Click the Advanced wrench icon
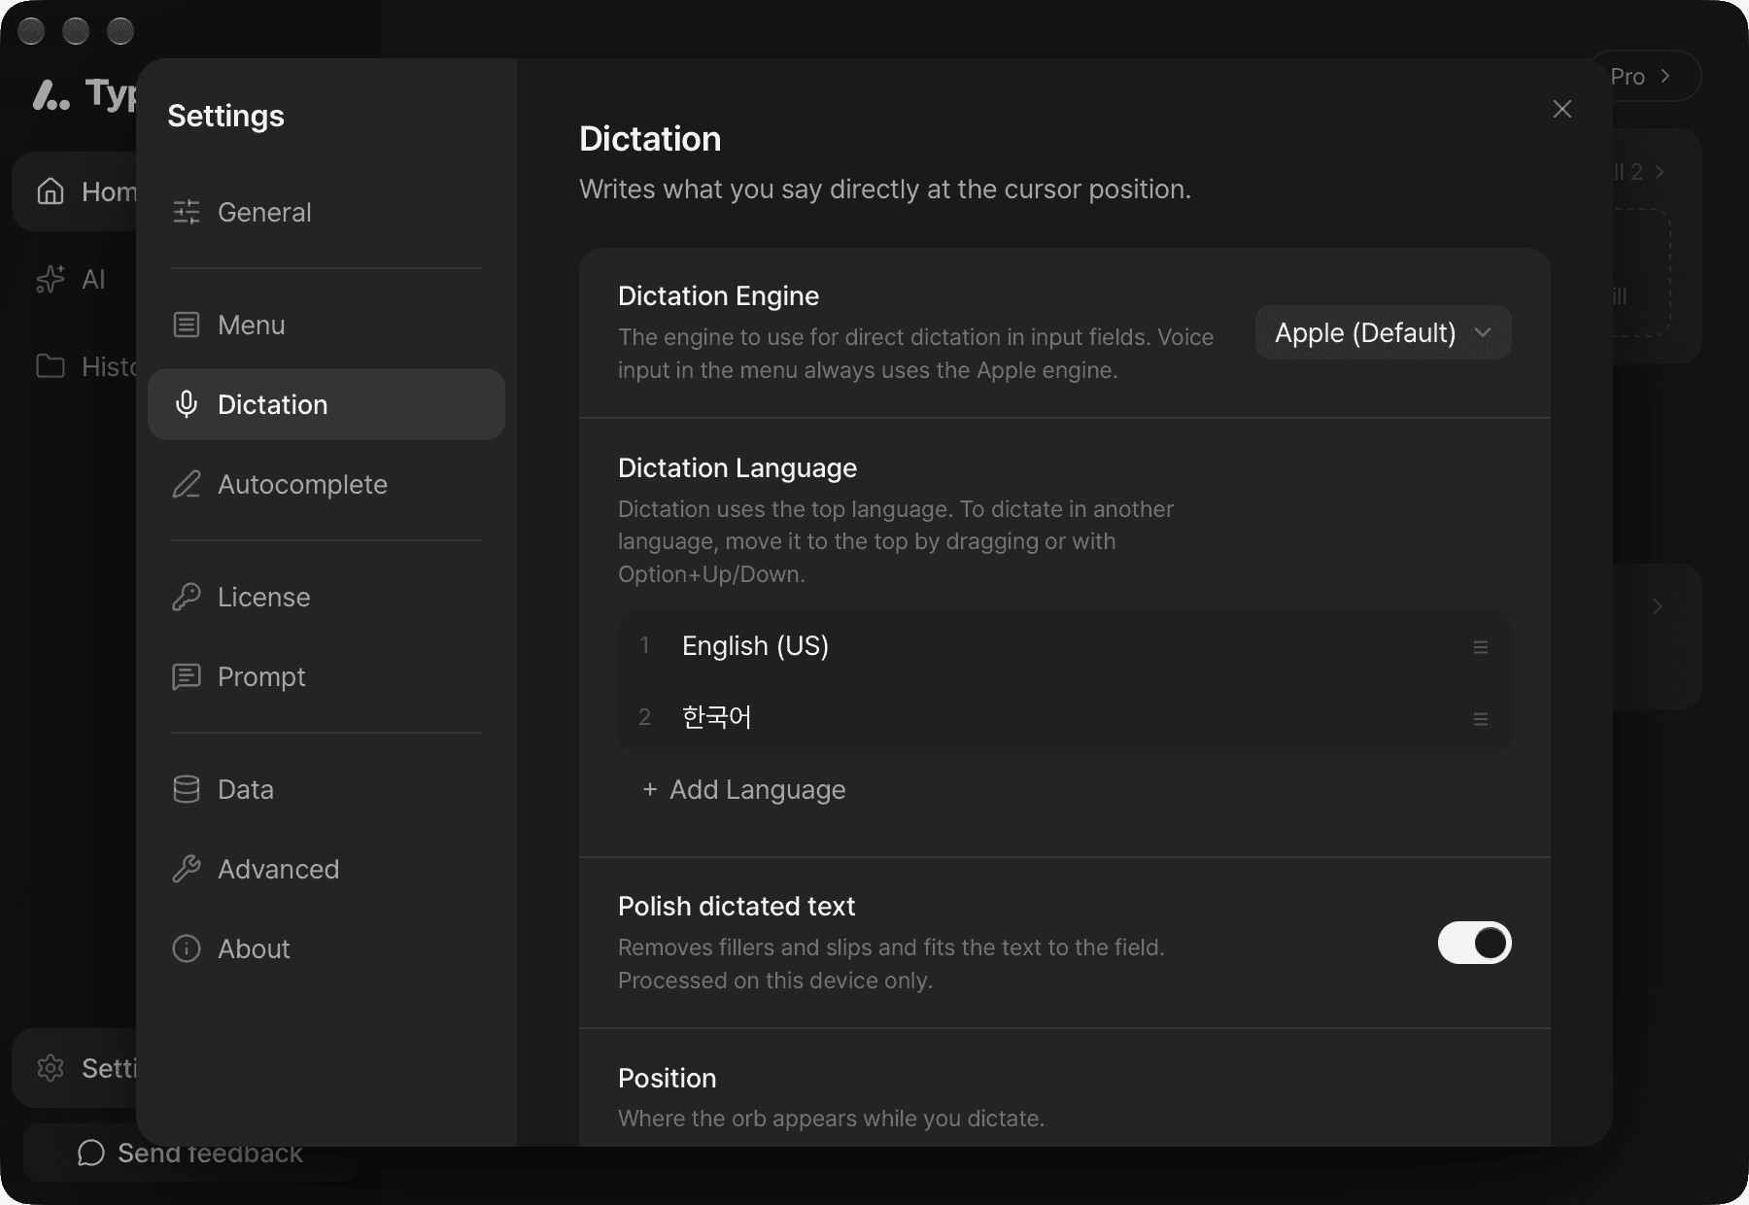Screen dimensions: 1749x1205 click(187, 869)
